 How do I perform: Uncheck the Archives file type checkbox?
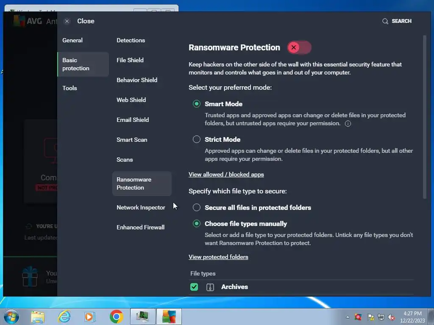(x=194, y=287)
